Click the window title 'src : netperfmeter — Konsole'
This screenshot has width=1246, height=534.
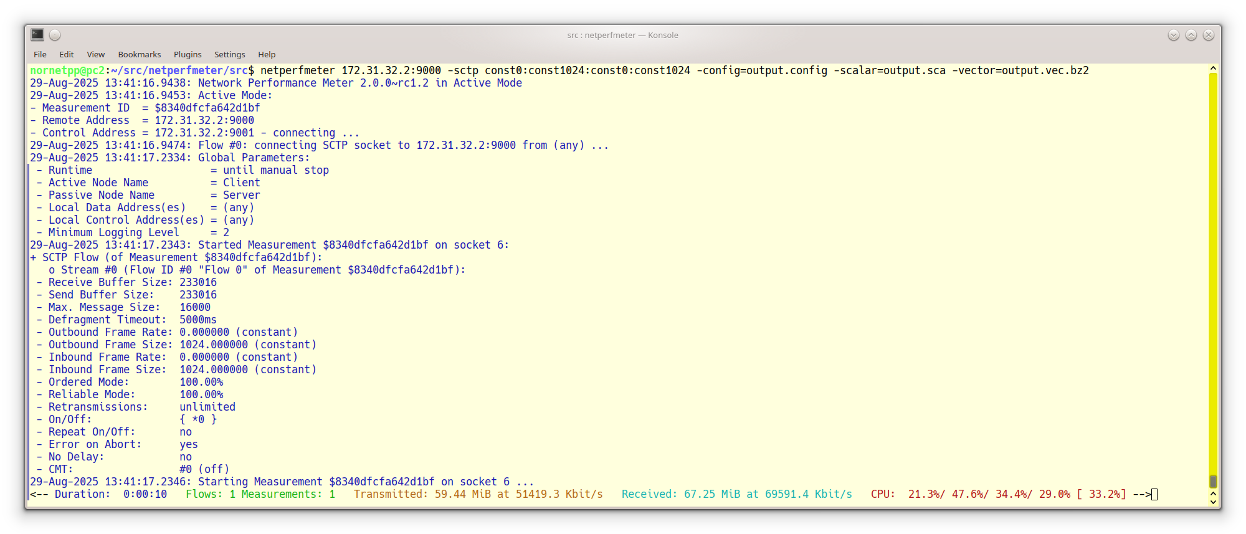(x=622, y=35)
